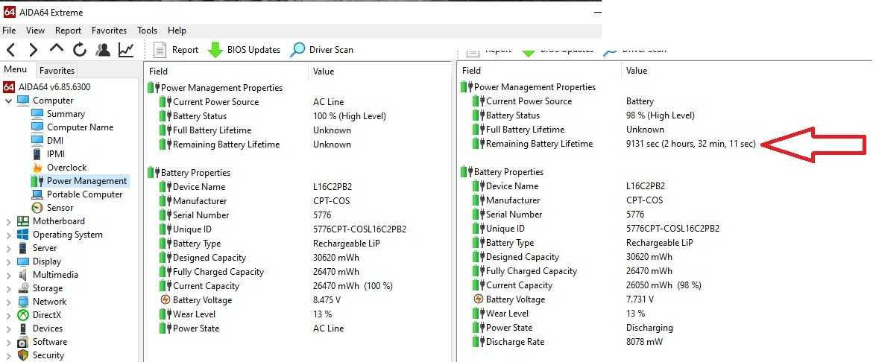Open the graph chart toolbar icon
This screenshot has width=876, height=362.
pyautogui.click(x=126, y=50)
